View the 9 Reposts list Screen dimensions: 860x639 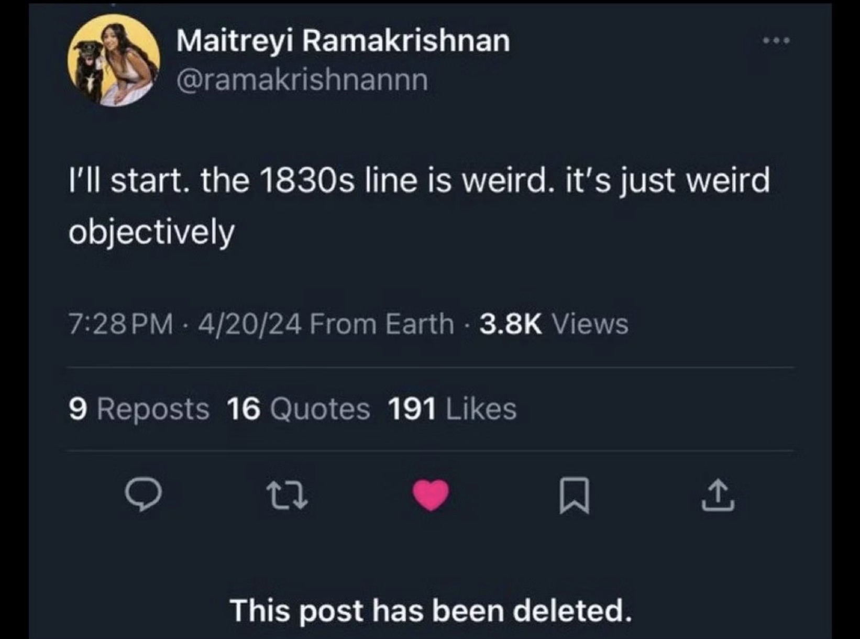pos(139,409)
